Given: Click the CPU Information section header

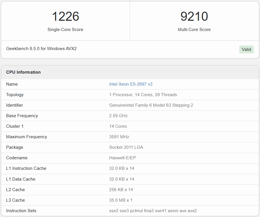Looking at the screenshot, I should tap(23, 72).
